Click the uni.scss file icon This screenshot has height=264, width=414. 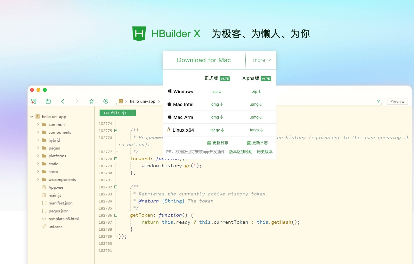tap(44, 227)
